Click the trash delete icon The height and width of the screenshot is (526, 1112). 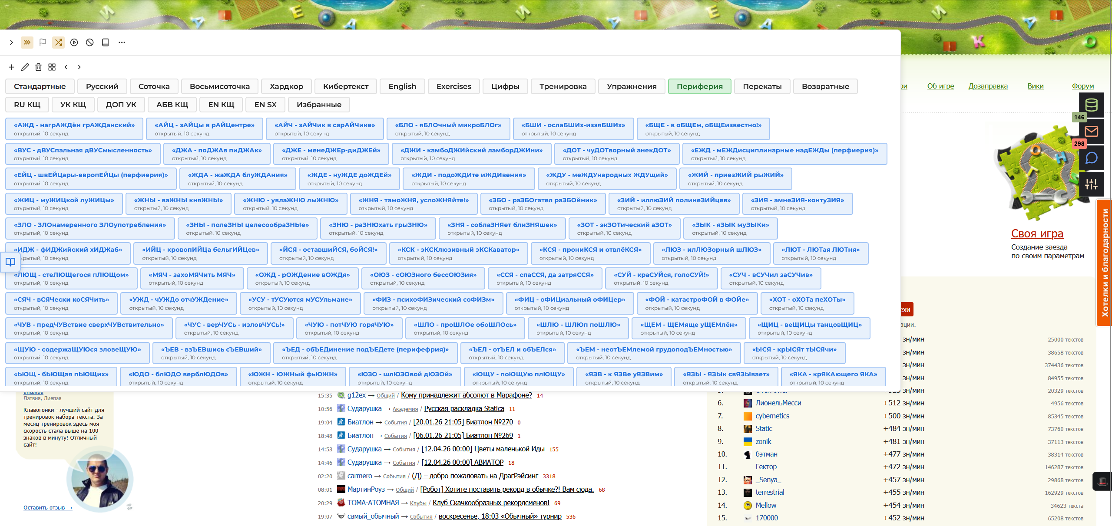click(x=38, y=67)
